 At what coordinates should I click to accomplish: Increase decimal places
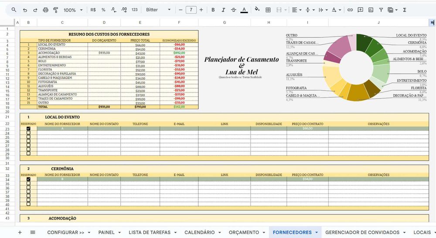pyautogui.click(x=124, y=10)
